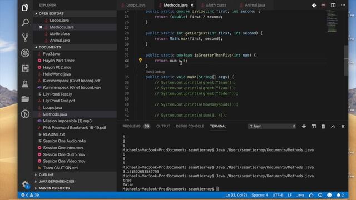Click the lightbulb quick fix icon
356x200 pixels.
tap(140, 61)
